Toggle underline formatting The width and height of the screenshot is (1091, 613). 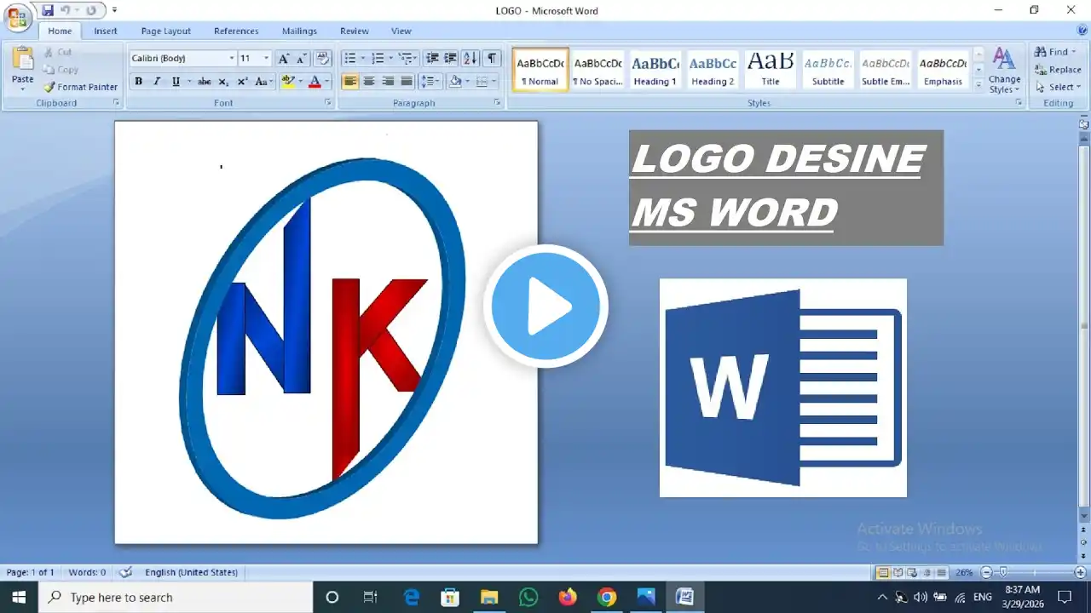pyautogui.click(x=176, y=82)
